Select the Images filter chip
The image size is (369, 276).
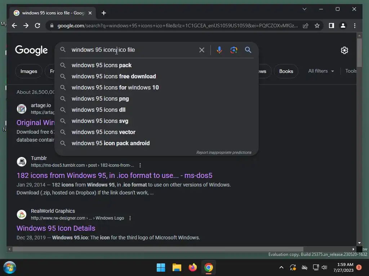click(29, 71)
